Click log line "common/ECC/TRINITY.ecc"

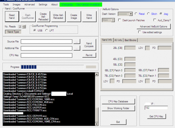tap(25, 111)
